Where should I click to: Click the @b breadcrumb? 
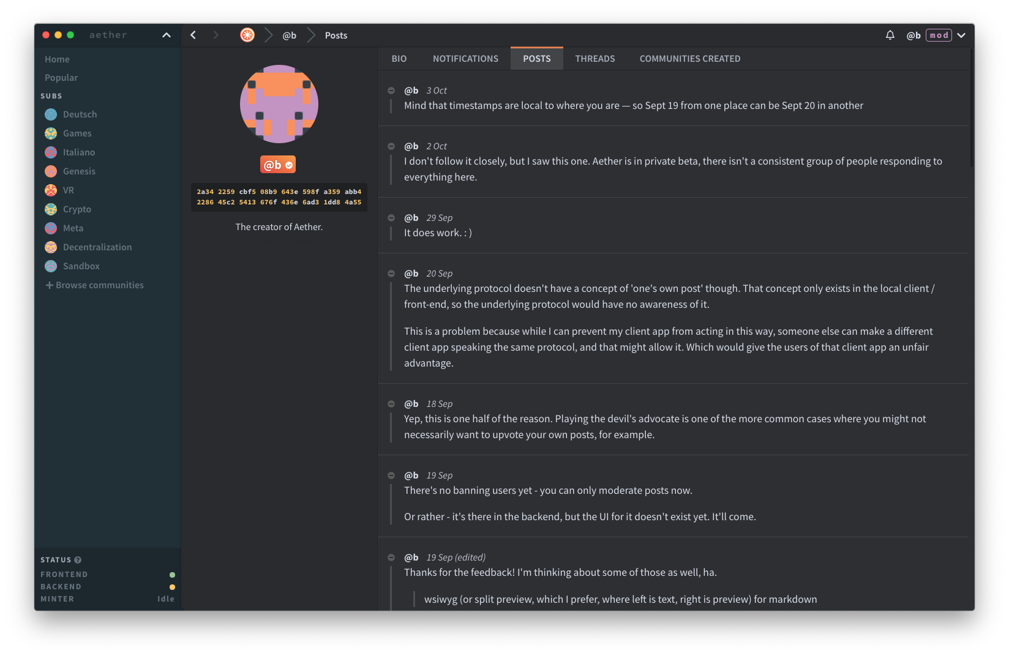tap(290, 35)
